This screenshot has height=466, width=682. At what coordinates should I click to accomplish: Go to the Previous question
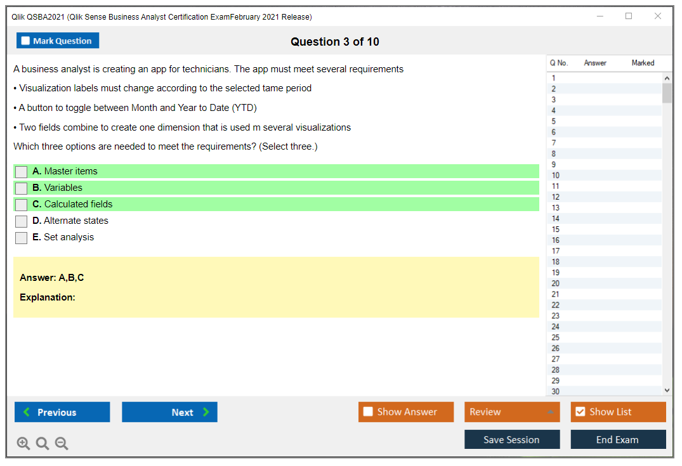[x=62, y=412]
